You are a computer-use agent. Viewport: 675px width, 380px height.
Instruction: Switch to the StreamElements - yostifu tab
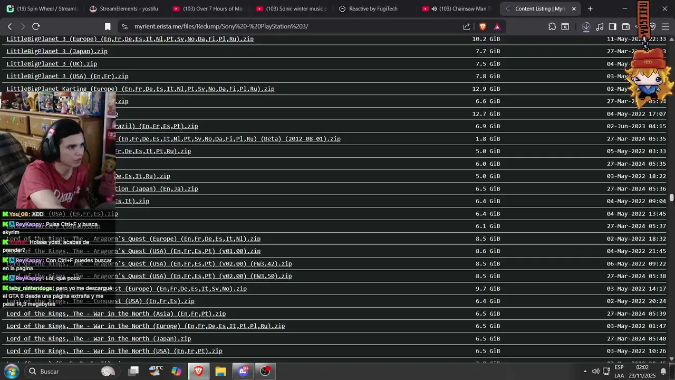tap(124, 8)
